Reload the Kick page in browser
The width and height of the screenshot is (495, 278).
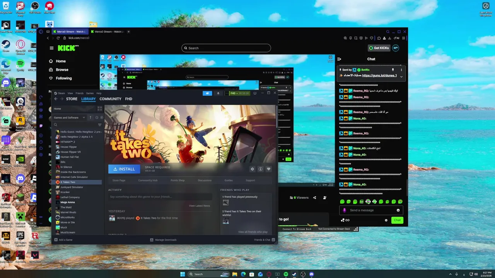click(x=58, y=38)
